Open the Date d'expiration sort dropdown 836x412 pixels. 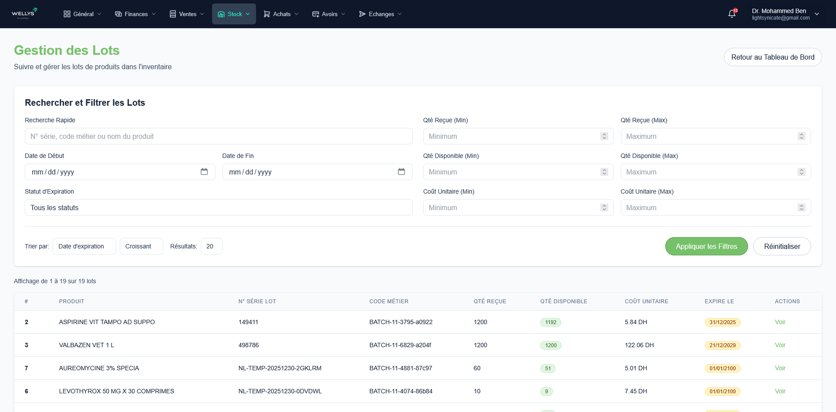pos(84,246)
